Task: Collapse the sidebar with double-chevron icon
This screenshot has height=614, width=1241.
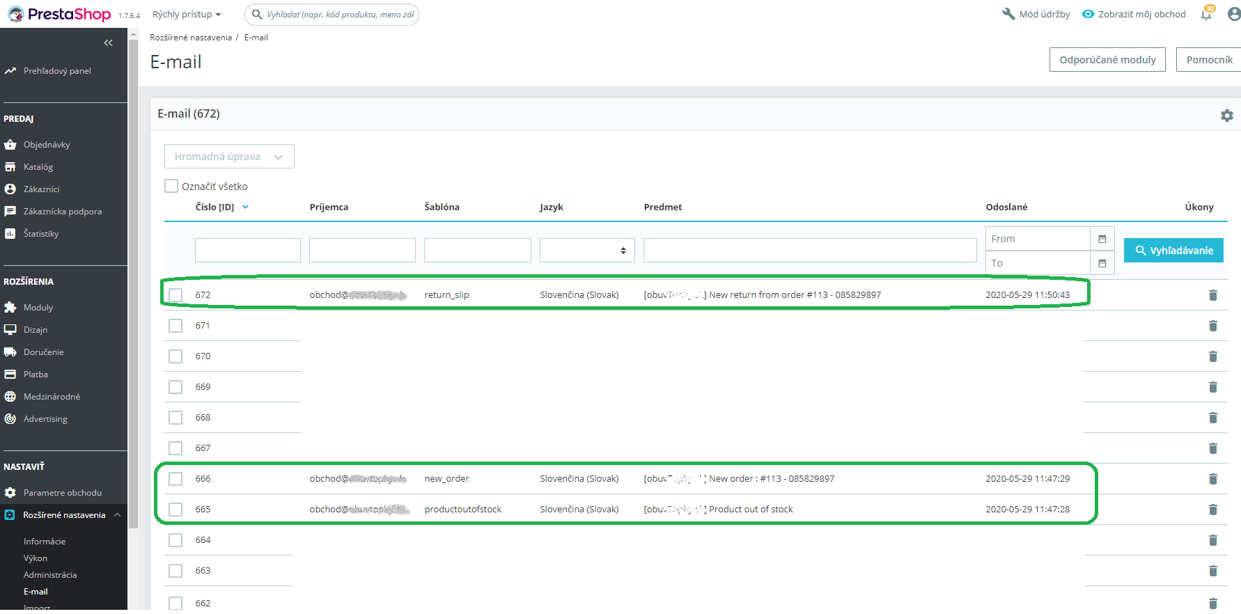Action: tap(108, 43)
